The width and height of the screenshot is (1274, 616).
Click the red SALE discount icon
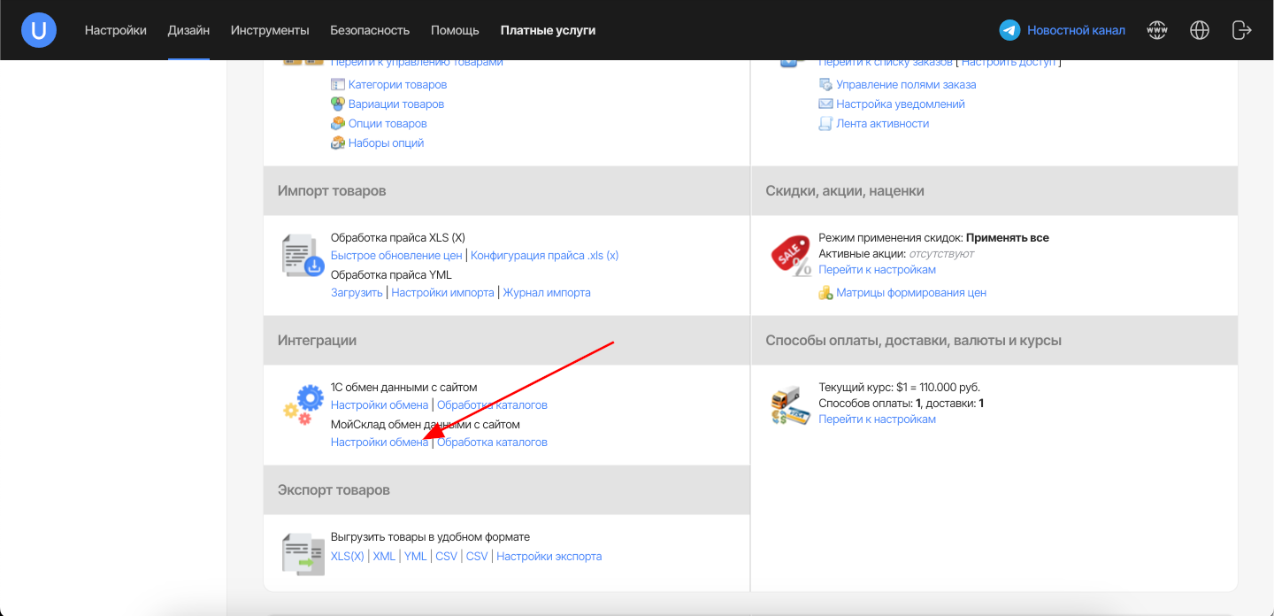790,256
